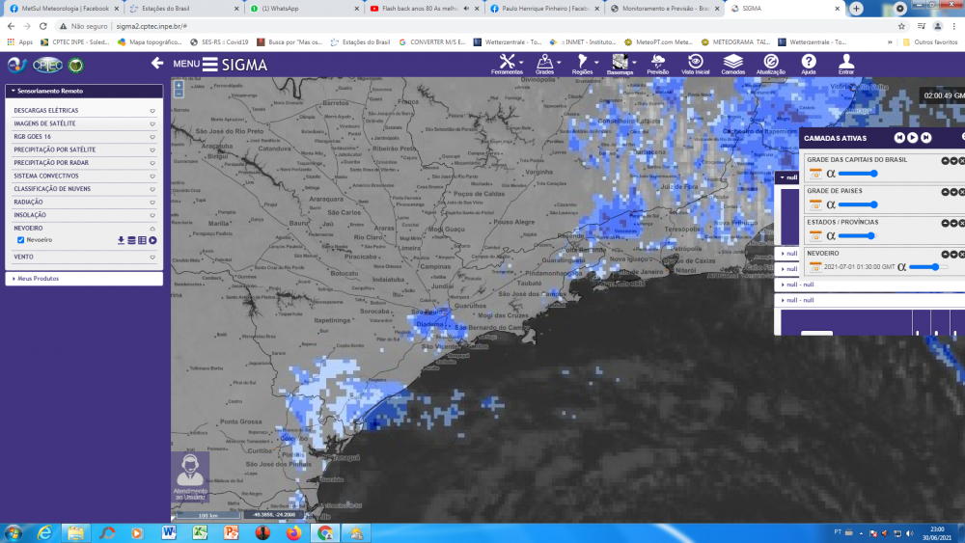Play the active layers animation
The height and width of the screenshot is (543, 965).
[x=912, y=138]
